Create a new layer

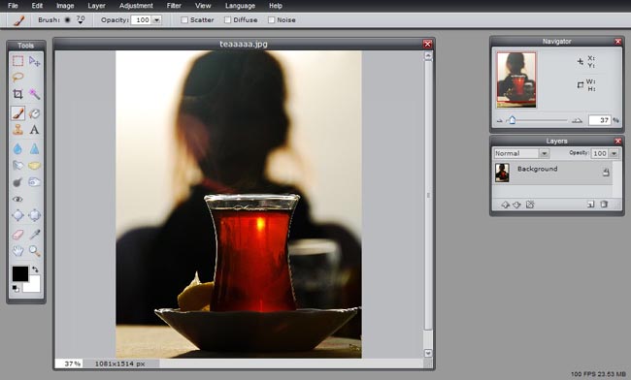pyautogui.click(x=591, y=205)
